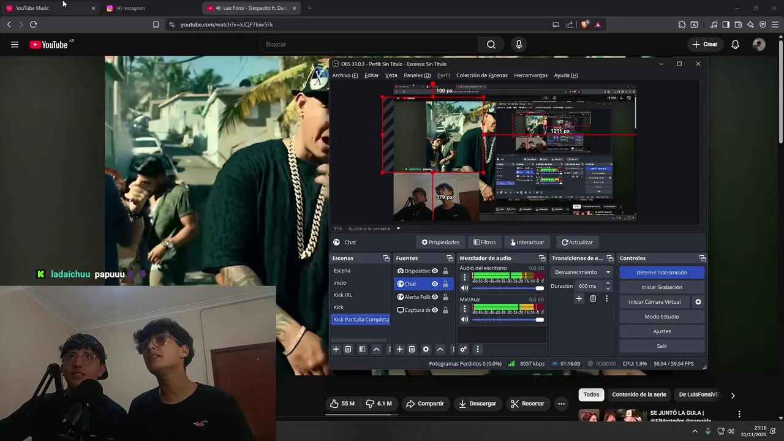This screenshot has width=784, height=441.
Task: Open the Vista menu in OBS
Action: point(391,75)
